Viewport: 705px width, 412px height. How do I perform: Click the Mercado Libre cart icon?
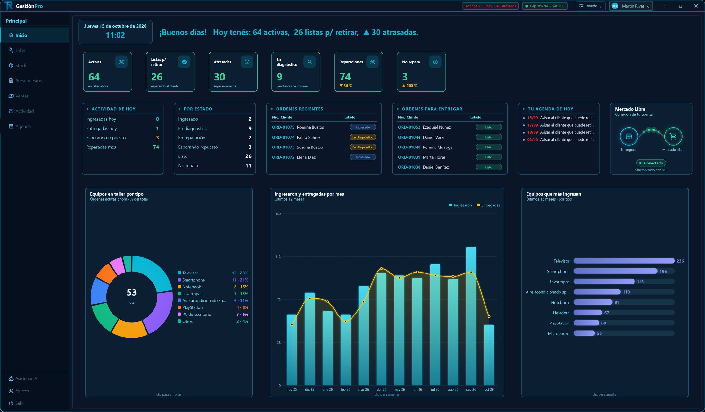tap(673, 136)
